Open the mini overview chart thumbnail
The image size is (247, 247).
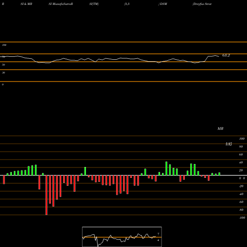(x=122, y=237)
